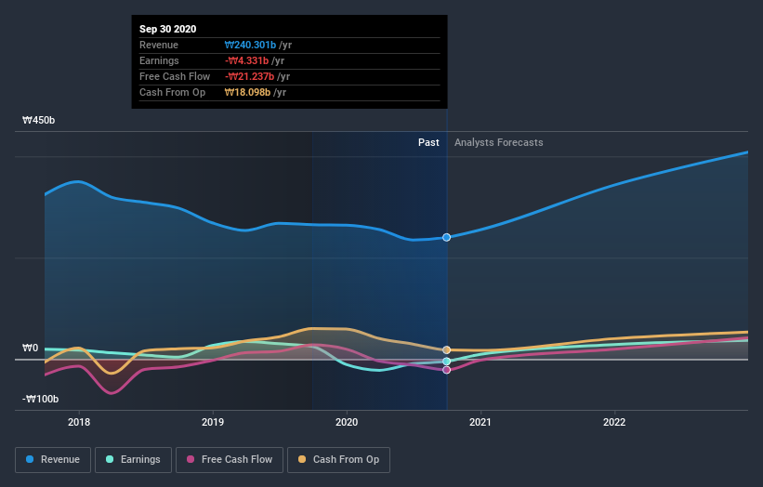Click the ₩18.098b cash from op value
This screenshot has width=763, height=487.
pyautogui.click(x=248, y=92)
